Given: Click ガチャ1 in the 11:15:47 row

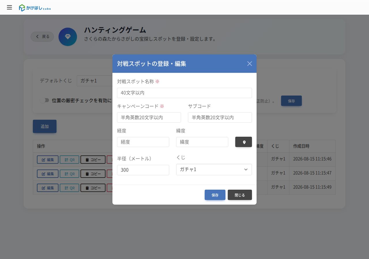Looking at the screenshot, I should click(278, 173).
